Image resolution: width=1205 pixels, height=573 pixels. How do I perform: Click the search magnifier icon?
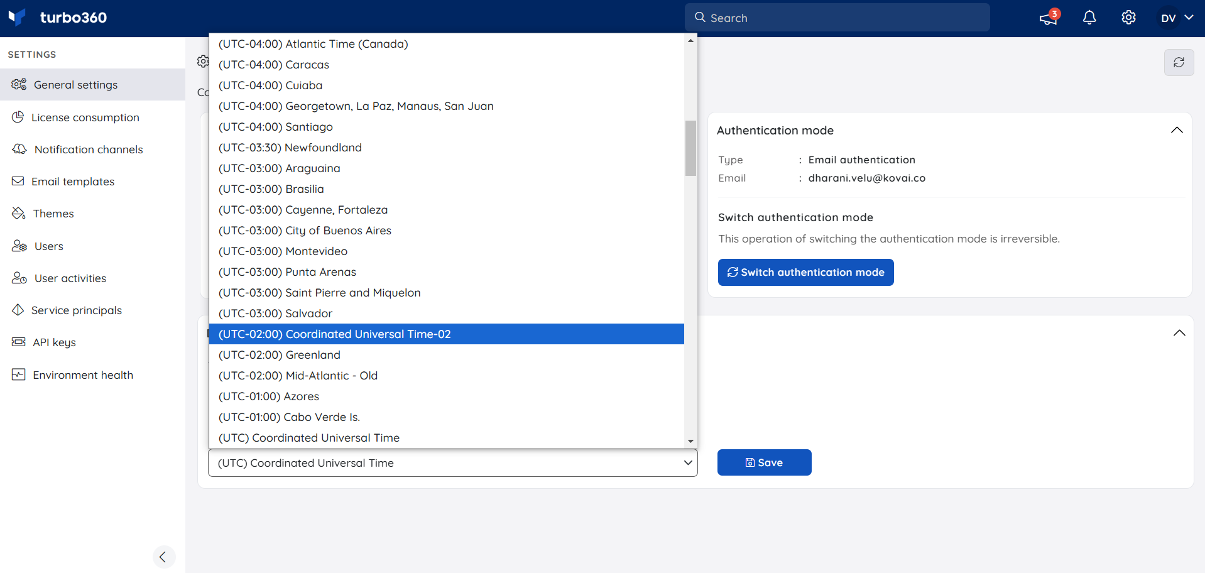pyautogui.click(x=700, y=18)
